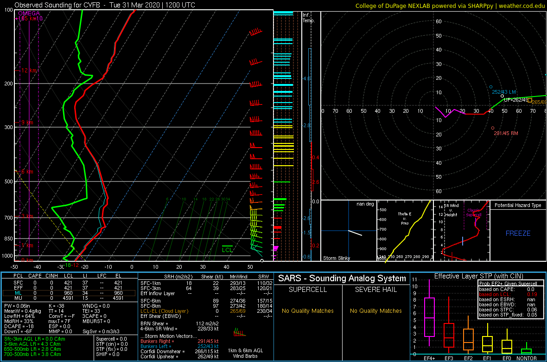Image resolution: width=547 pixels, height=362 pixels.
Task: Select the white upshear circle marker on hodograph
Action: (502, 96)
